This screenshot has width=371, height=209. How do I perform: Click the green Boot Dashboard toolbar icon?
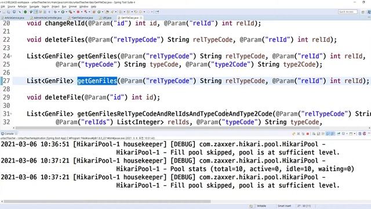(x=25, y=12)
